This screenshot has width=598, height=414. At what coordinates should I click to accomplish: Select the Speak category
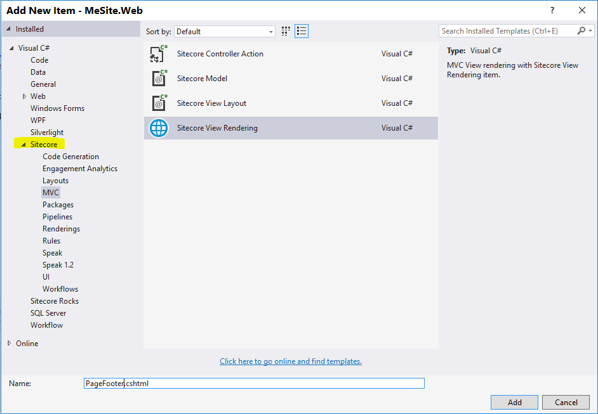tap(52, 253)
